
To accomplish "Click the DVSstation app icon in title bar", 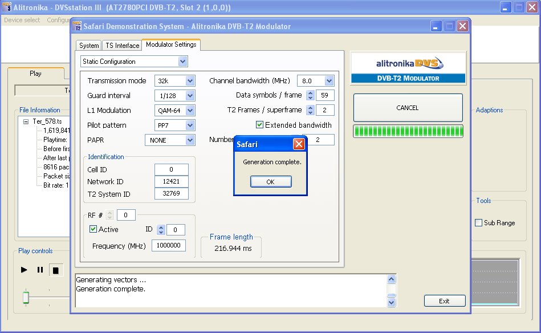I will tap(7, 7).
